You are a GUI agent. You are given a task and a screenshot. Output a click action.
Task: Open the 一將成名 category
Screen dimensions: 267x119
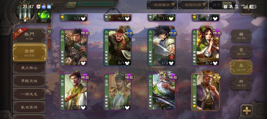tap(29, 94)
